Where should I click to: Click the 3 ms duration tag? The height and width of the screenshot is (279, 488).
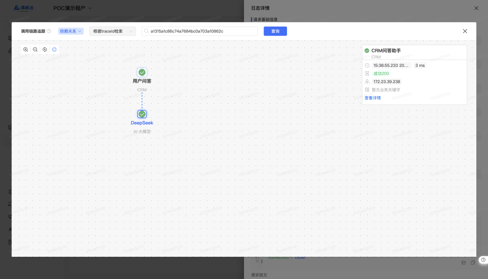coord(420,65)
